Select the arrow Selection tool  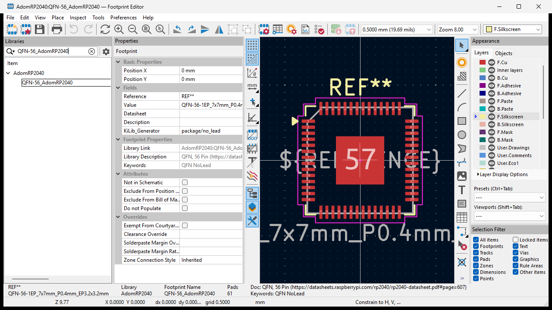pyautogui.click(x=462, y=45)
